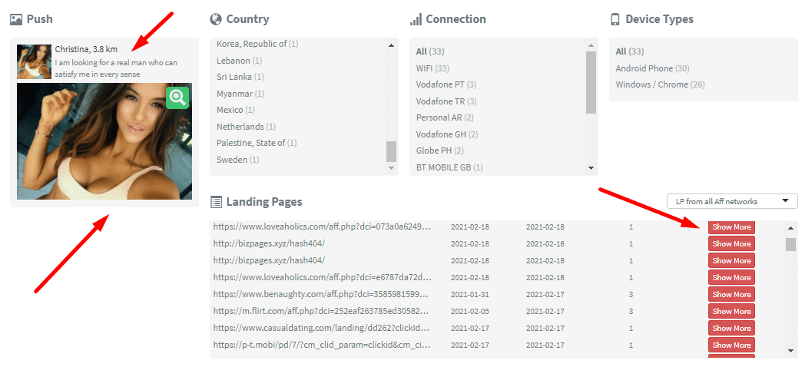805x367 pixels.
Task: Click the green magnifier zoom icon on image
Action: click(x=177, y=98)
